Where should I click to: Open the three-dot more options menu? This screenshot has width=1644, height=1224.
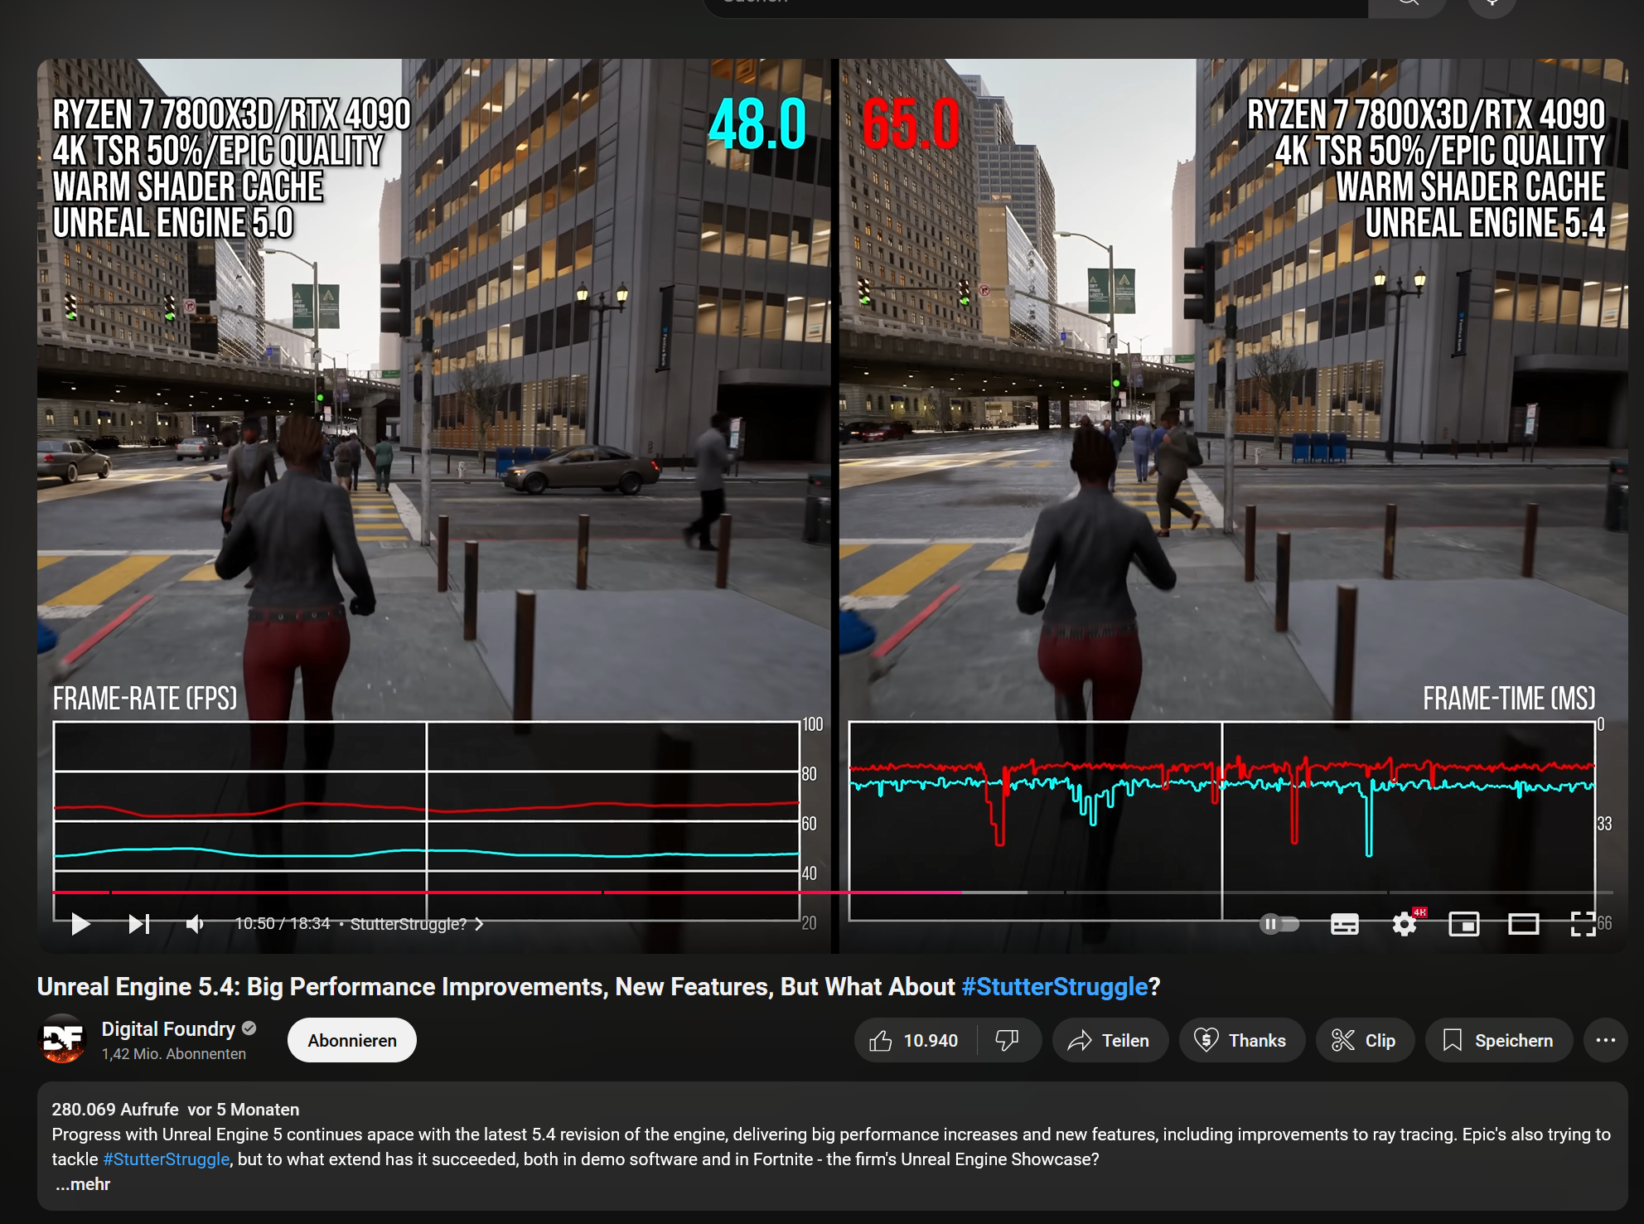click(1606, 1040)
